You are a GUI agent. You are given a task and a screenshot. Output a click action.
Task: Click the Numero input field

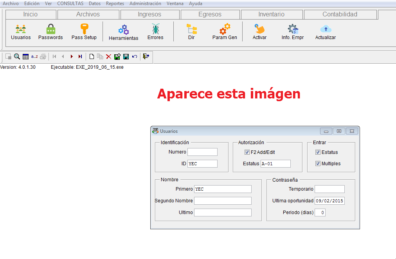(x=202, y=152)
